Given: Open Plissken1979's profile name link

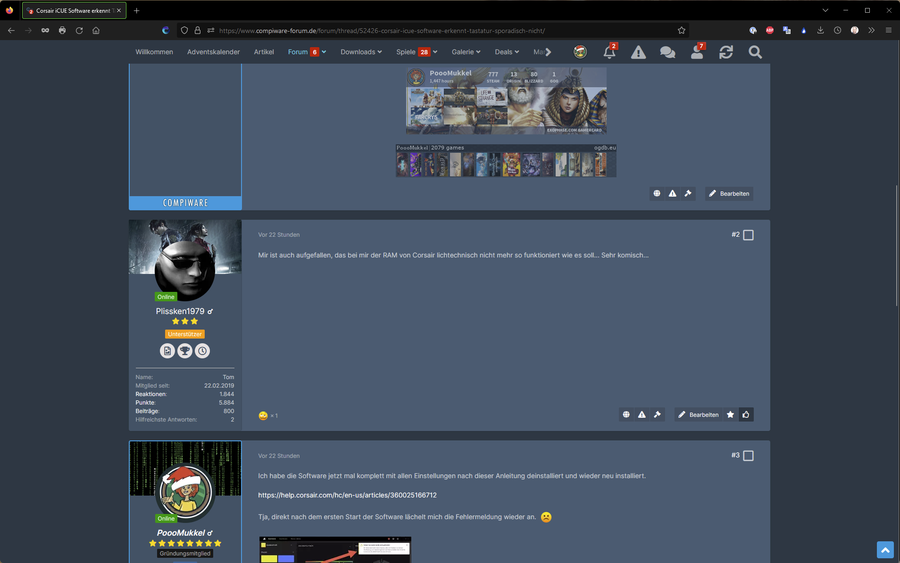Looking at the screenshot, I should click(180, 311).
